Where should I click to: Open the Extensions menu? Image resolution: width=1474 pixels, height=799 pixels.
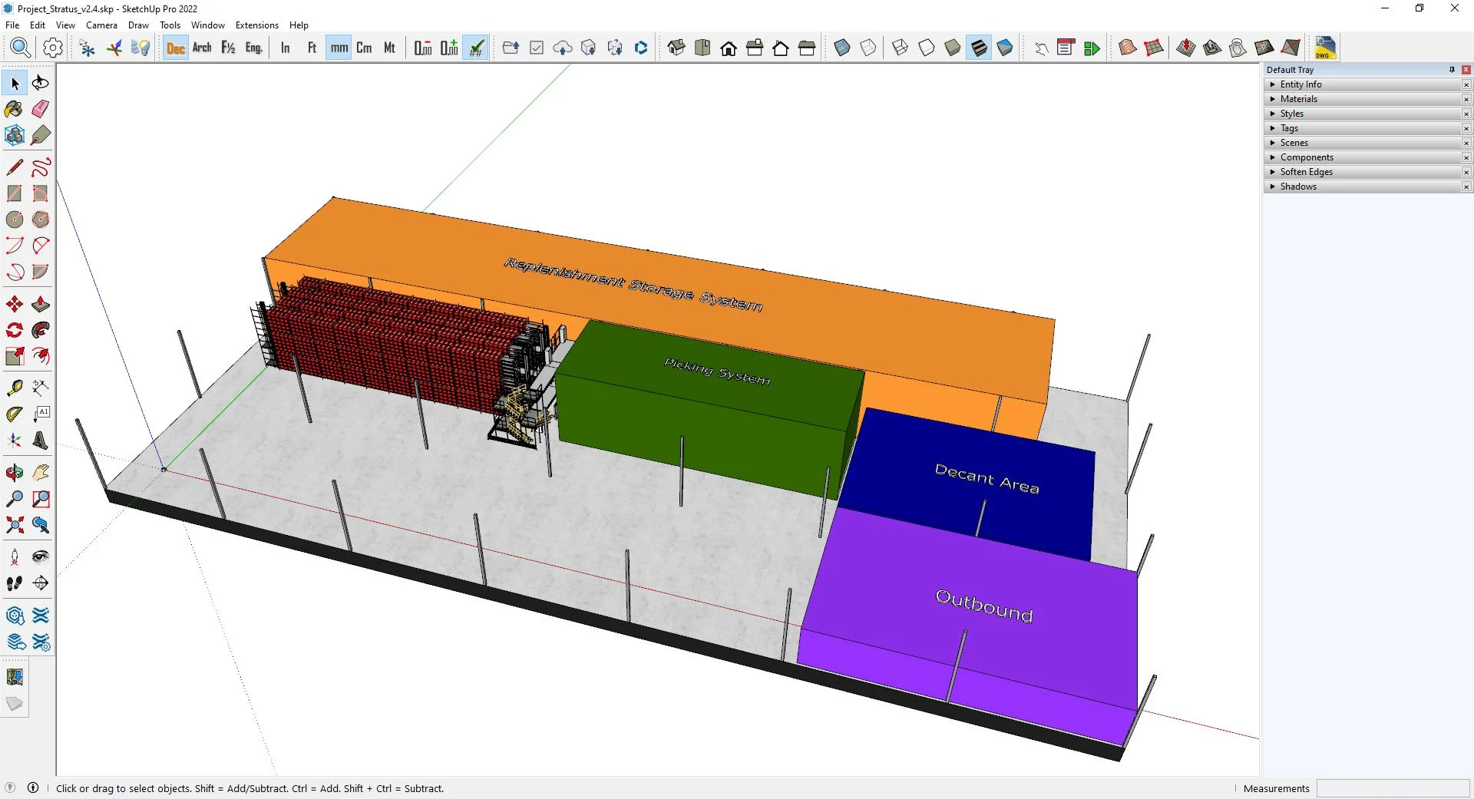pos(257,25)
